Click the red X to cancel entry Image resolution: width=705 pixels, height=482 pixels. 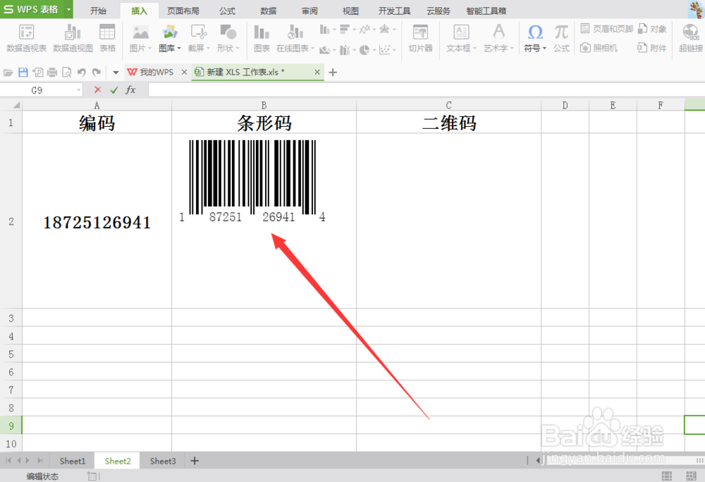pyautogui.click(x=97, y=89)
